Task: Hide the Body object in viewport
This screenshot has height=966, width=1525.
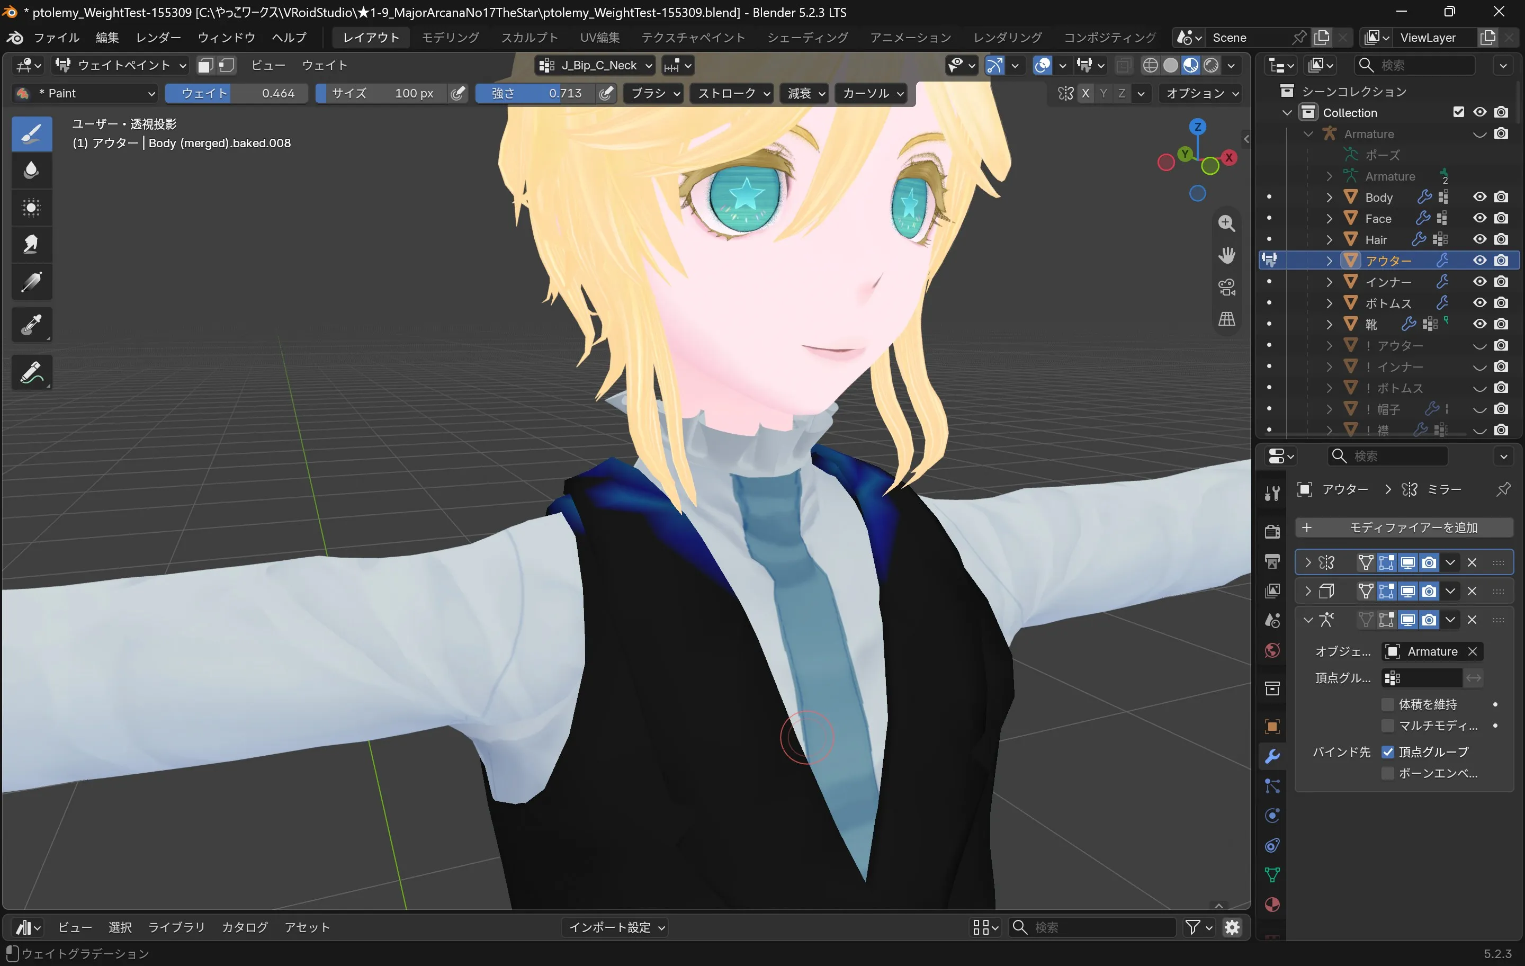Action: 1479,197
